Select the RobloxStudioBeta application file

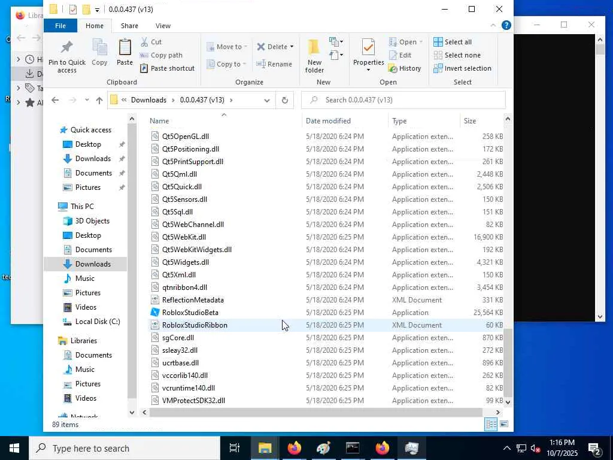coord(190,313)
